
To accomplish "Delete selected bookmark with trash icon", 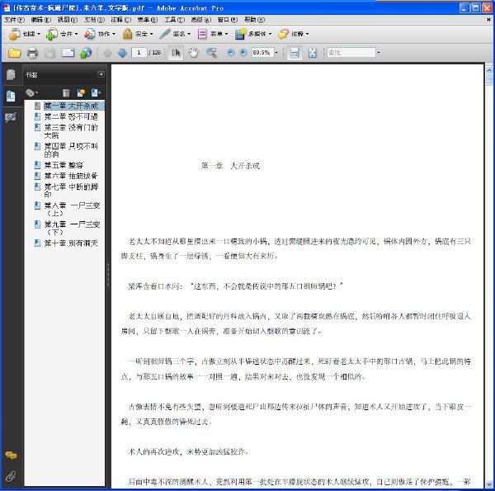I will point(66,92).
